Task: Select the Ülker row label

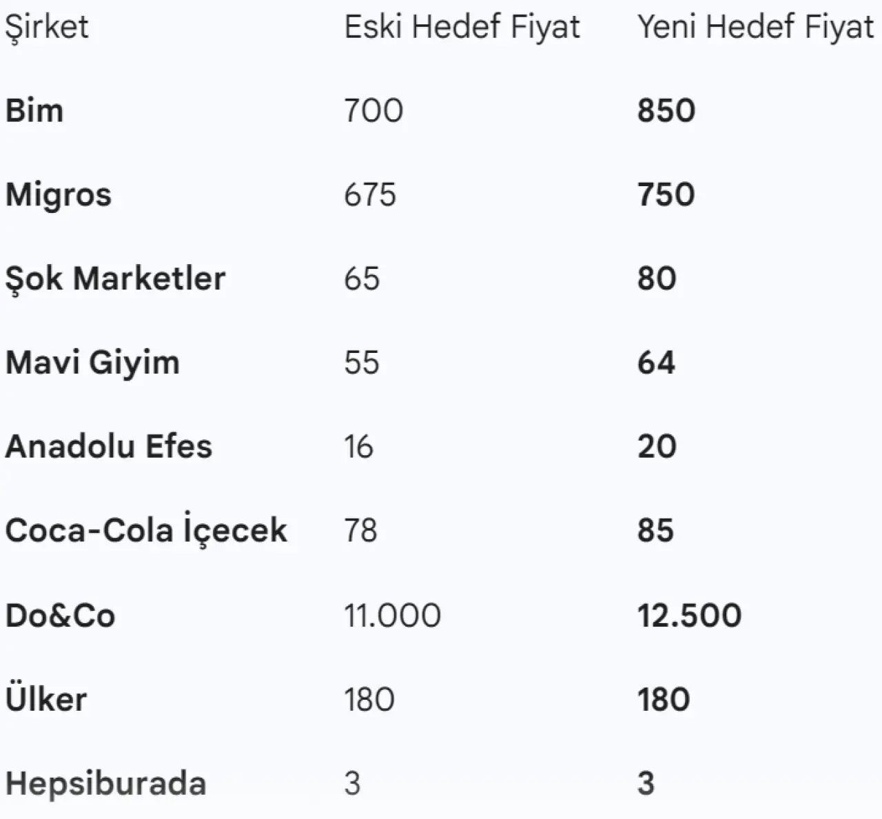Action: (46, 699)
